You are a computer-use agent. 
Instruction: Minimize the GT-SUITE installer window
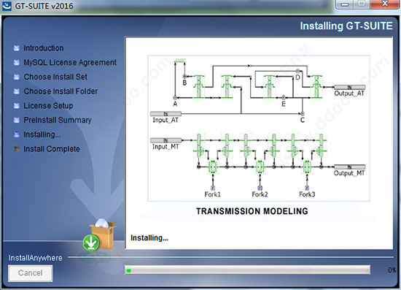click(x=345, y=4)
